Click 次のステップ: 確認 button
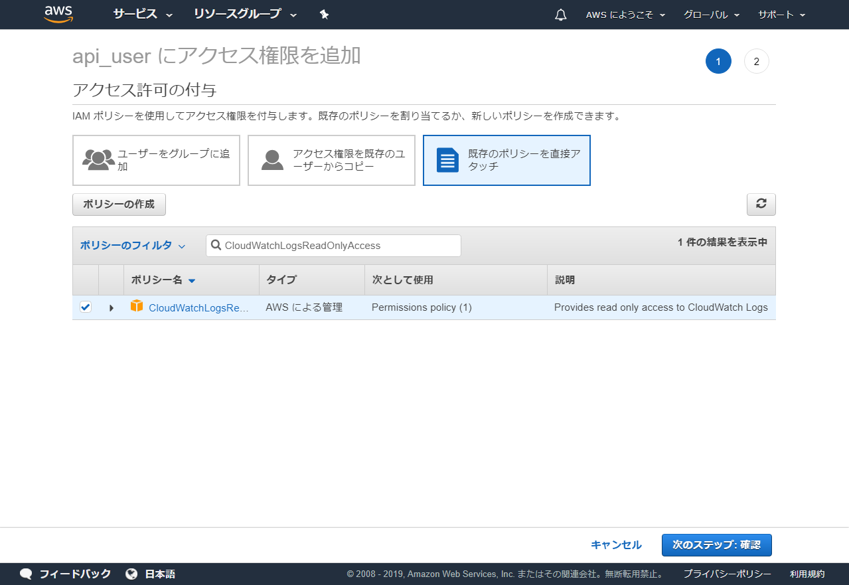849x585 pixels. point(717,545)
